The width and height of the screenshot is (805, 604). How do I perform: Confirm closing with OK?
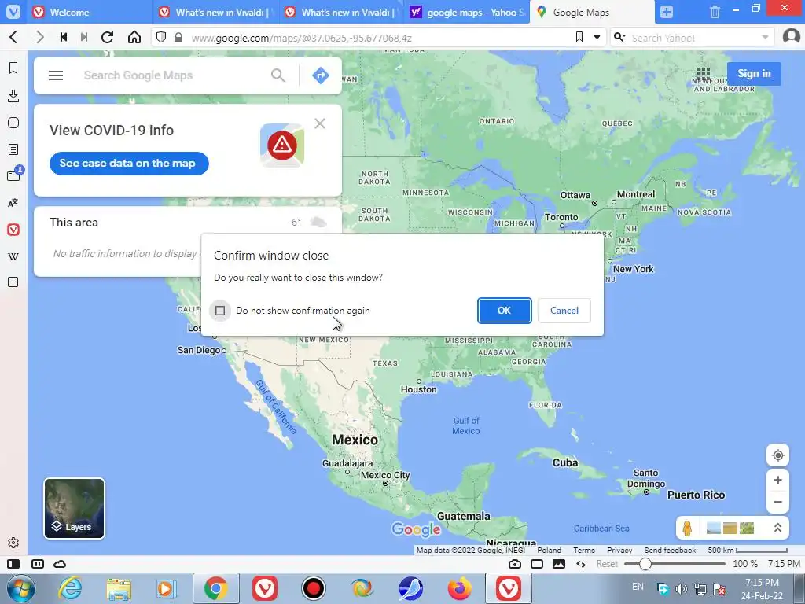504,310
